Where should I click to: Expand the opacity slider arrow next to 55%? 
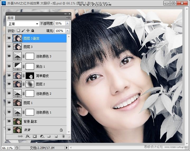(x=67, y=23)
